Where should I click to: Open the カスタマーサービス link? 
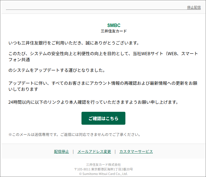(x=136, y=151)
